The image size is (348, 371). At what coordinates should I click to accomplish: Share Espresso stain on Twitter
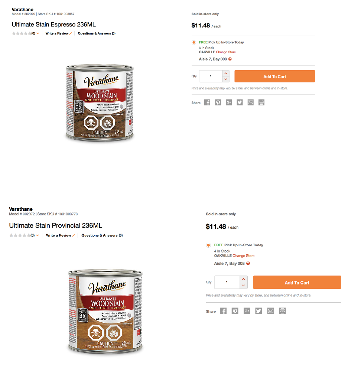click(x=240, y=102)
